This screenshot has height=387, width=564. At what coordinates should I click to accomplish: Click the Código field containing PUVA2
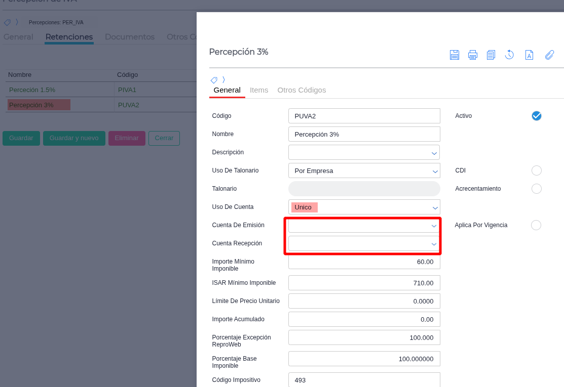364,116
